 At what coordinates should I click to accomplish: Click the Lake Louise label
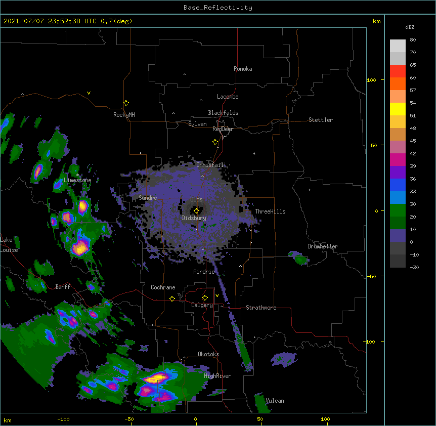pyautogui.click(x=9, y=245)
